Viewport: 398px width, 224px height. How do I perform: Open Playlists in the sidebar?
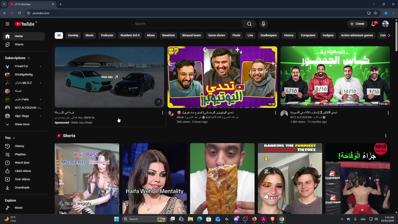[24, 154]
